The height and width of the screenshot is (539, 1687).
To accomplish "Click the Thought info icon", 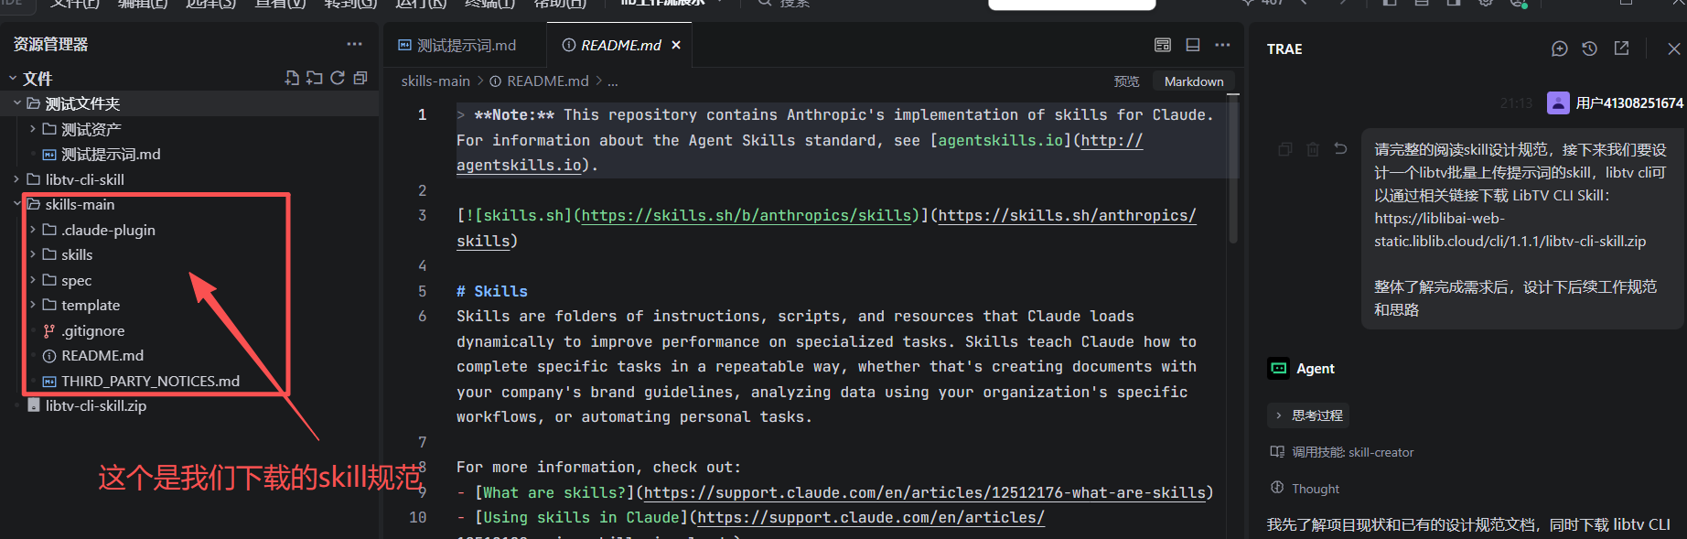I will [x=1277, y=488].
